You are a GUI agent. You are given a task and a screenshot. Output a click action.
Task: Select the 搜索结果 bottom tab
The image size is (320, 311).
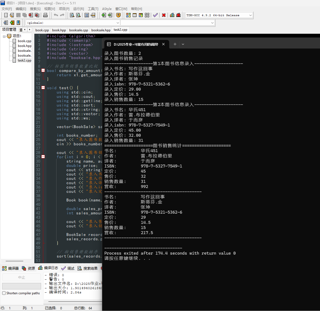(88, 268)
